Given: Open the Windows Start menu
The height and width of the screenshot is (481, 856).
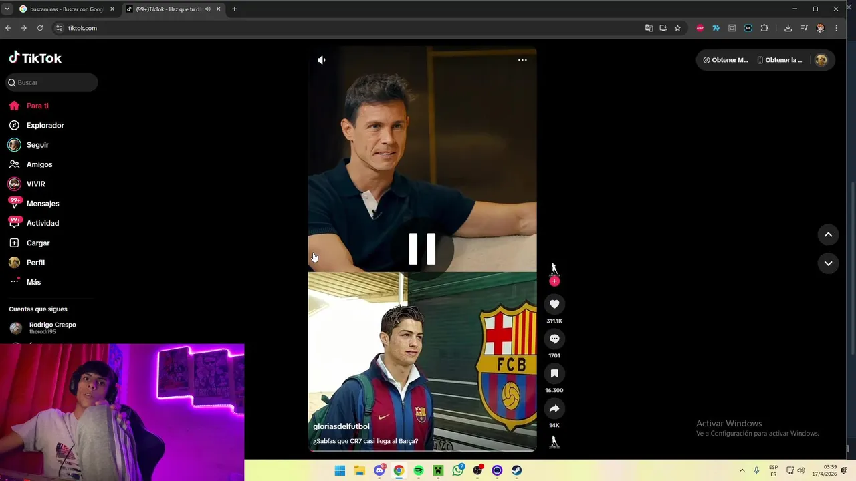Looking at the screenshot, I should (340, 470).
